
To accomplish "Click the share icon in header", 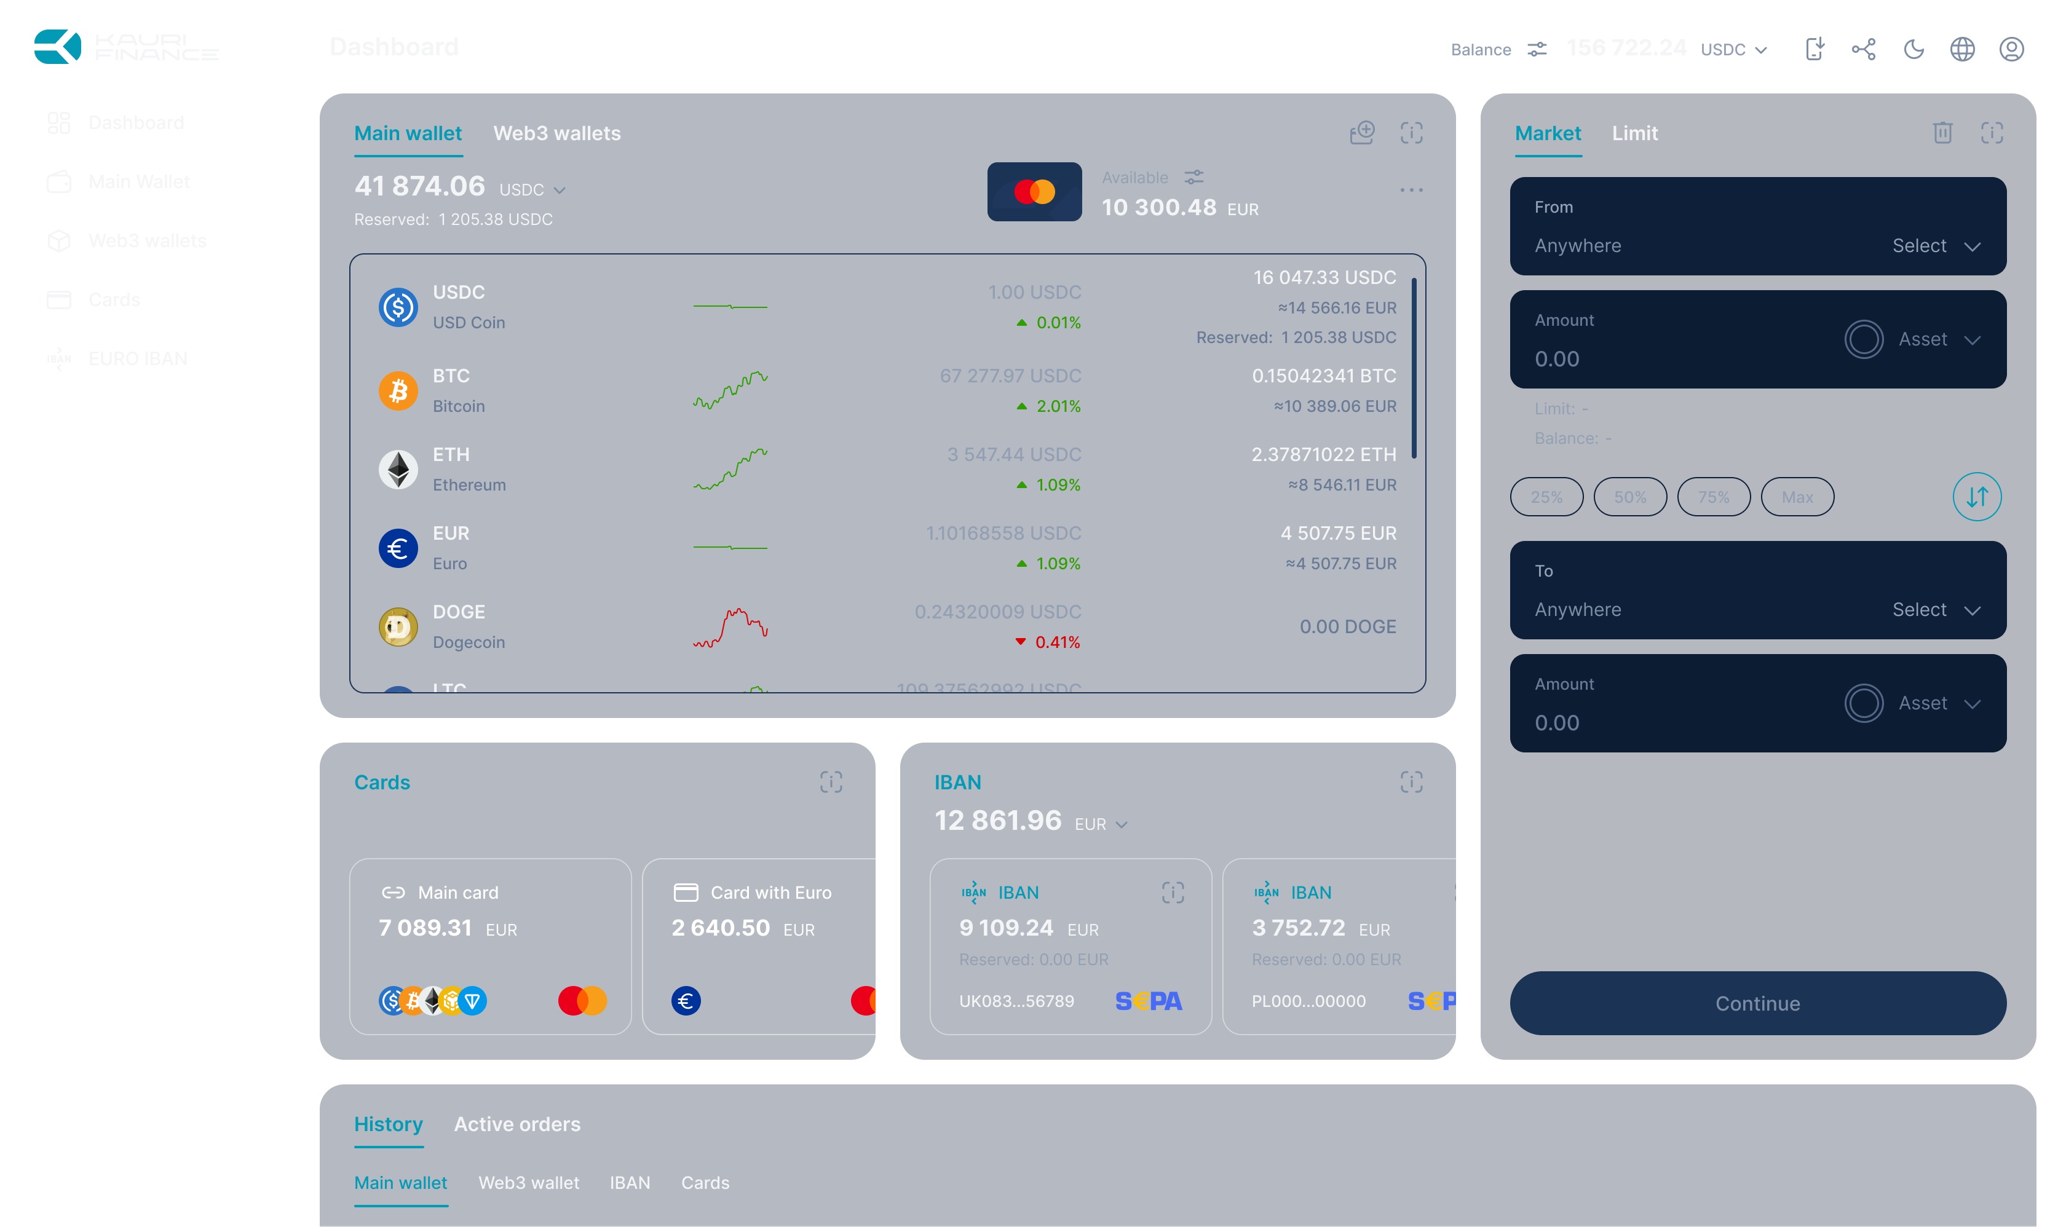I will 1863,50.
